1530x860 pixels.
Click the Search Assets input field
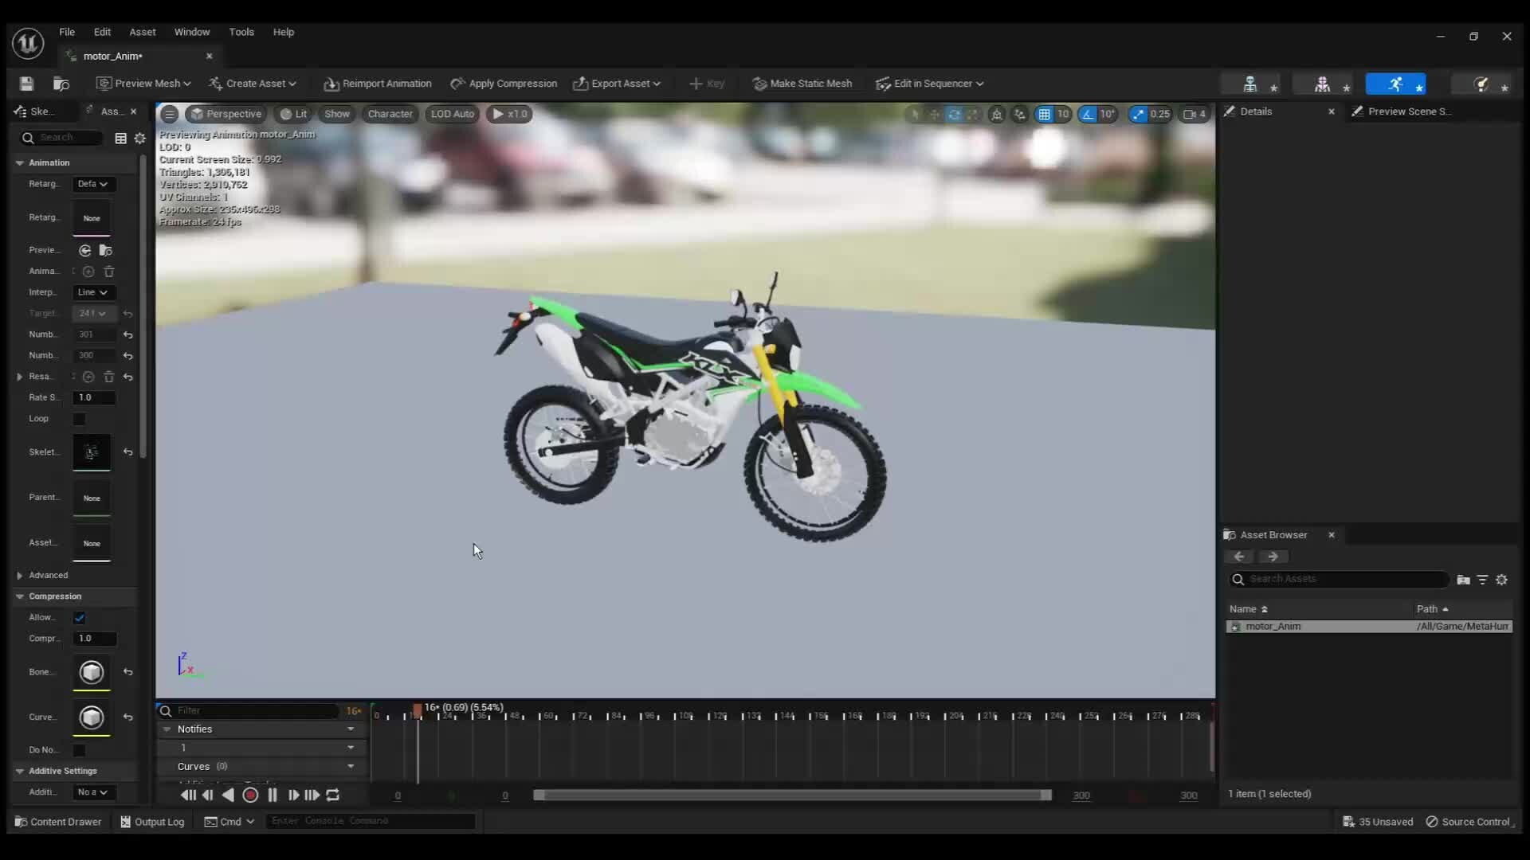(1339, 580)
